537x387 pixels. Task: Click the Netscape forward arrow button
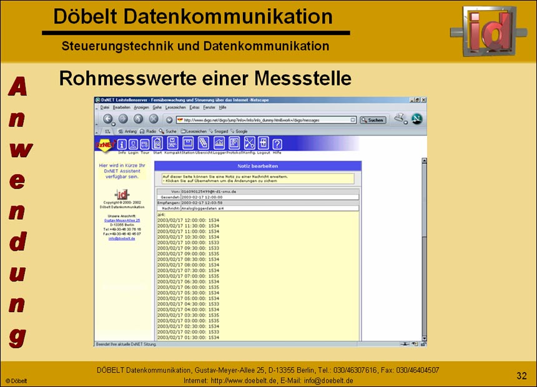tap(123, 119)
